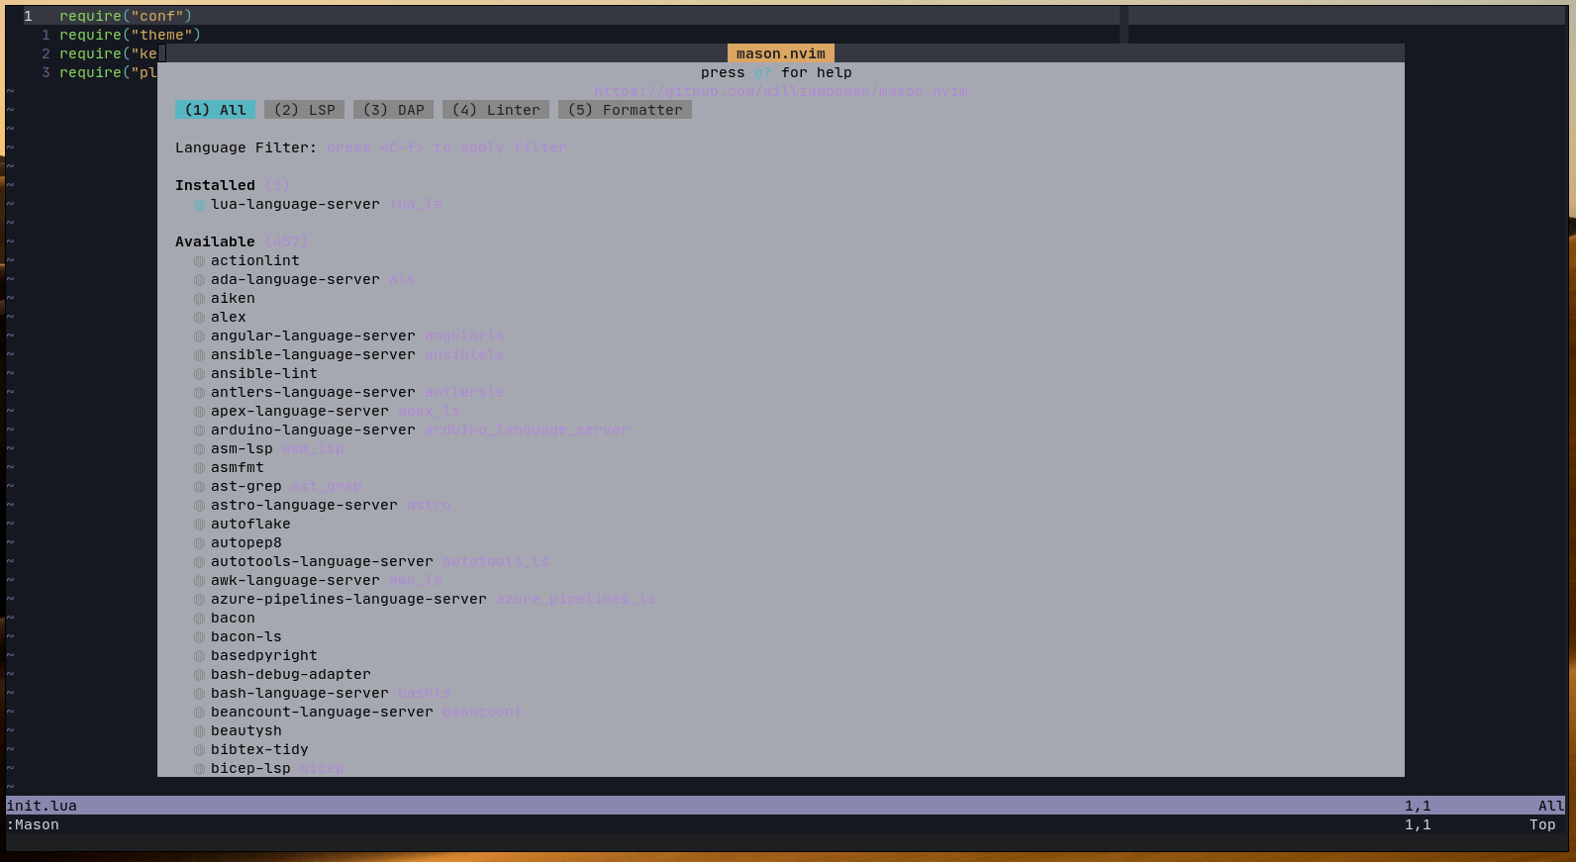Click the package icon beside bacon
1576x862 pixels.
199,619
